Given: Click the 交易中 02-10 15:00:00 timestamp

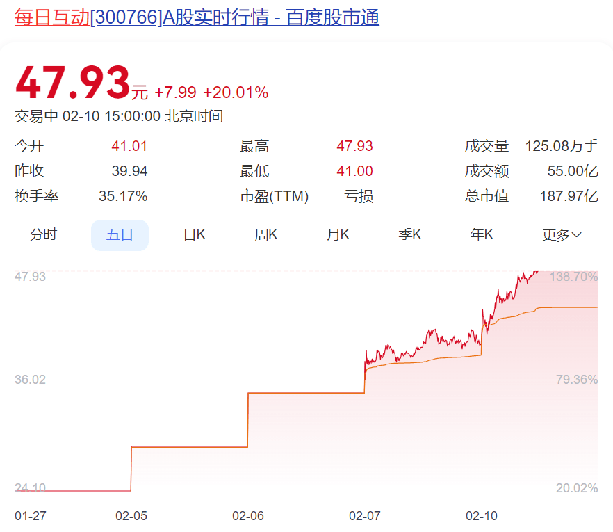Looking at the screenshot, I should (x=119, y=116).
